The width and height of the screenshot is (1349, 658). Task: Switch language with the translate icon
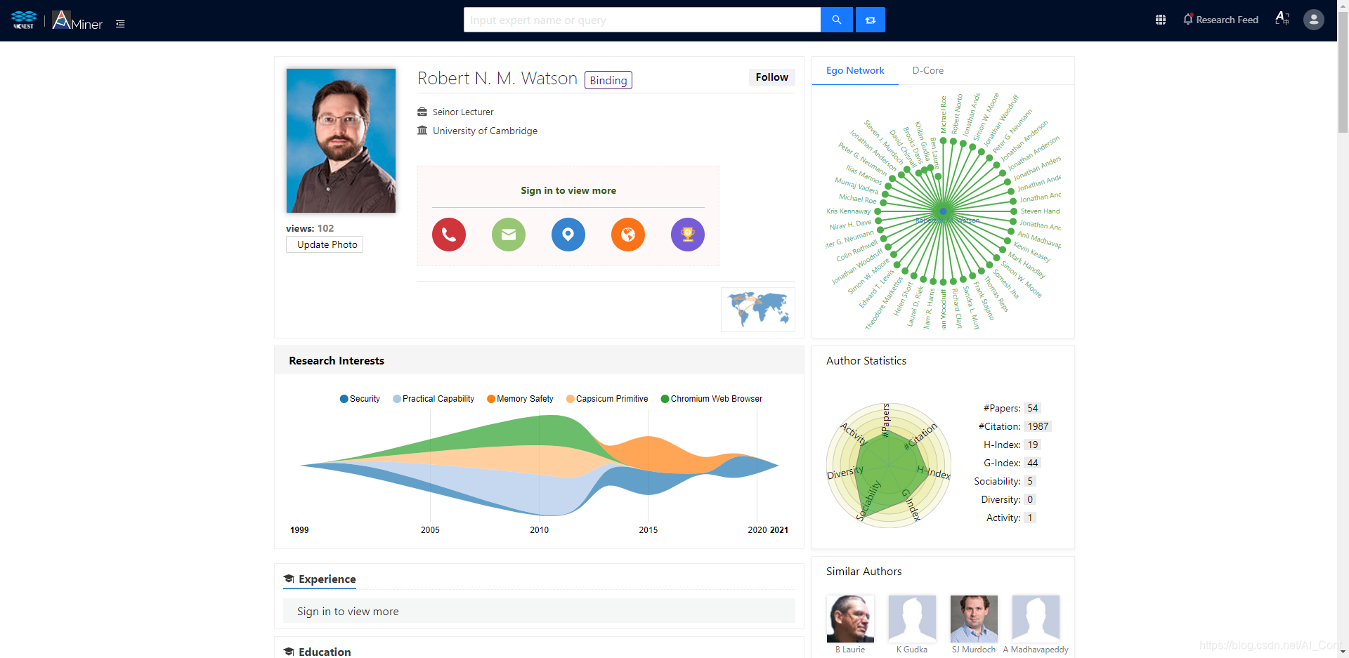click(x=1282, y=19)
